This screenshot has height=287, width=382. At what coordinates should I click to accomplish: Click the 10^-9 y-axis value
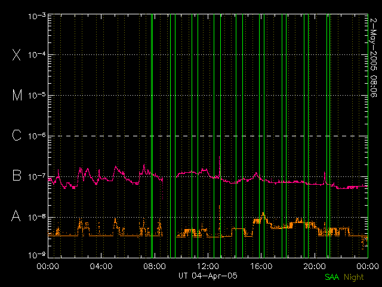coord(37,255)
